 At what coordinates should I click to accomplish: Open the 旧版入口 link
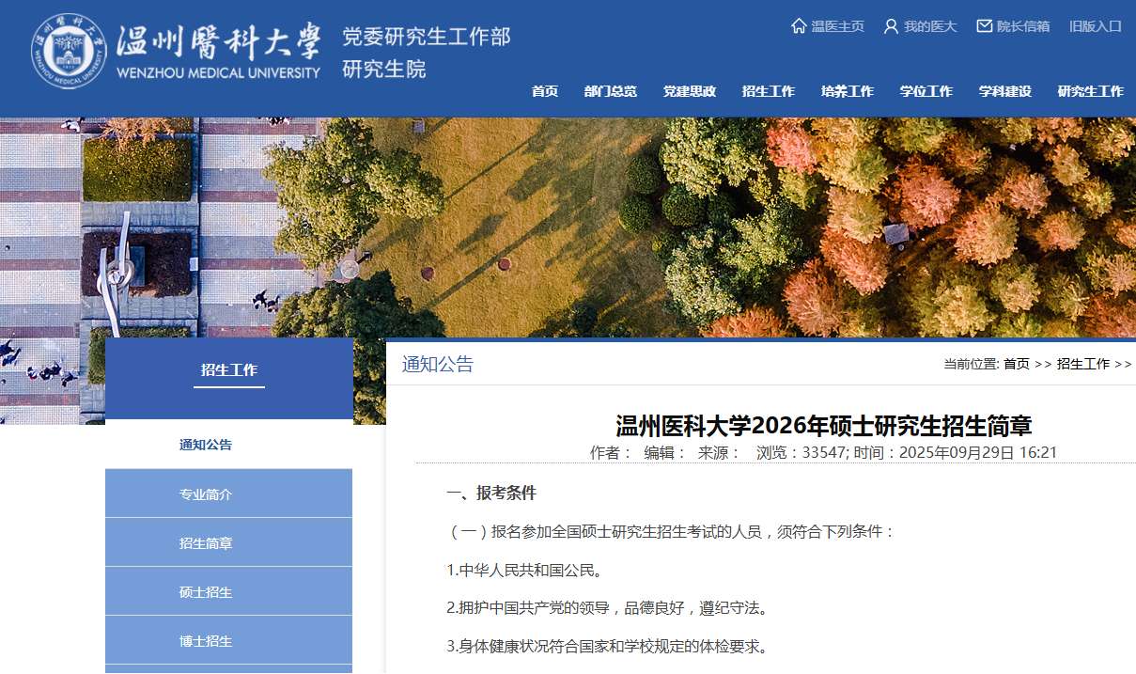(1095, 26)
